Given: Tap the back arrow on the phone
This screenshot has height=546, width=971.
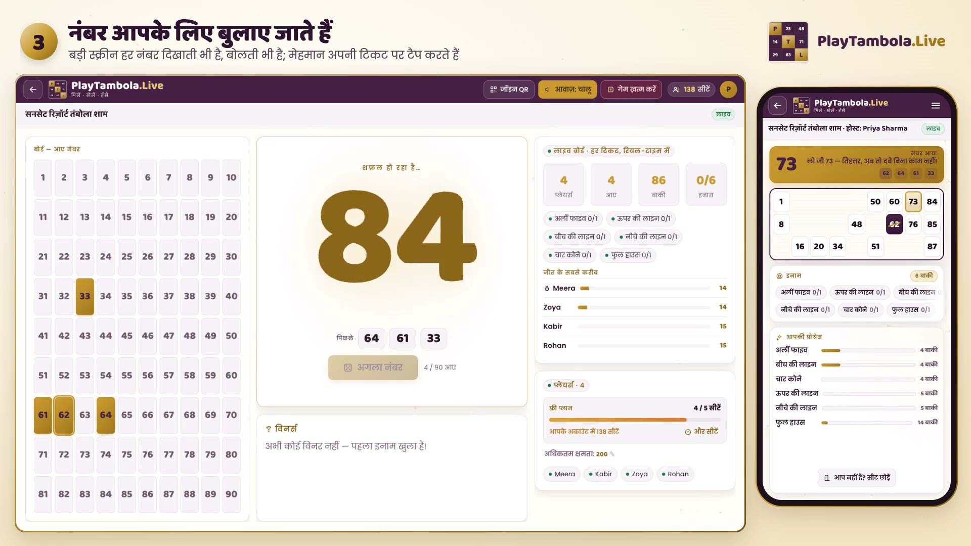Looking at the screenshot, I should [777, 106].
